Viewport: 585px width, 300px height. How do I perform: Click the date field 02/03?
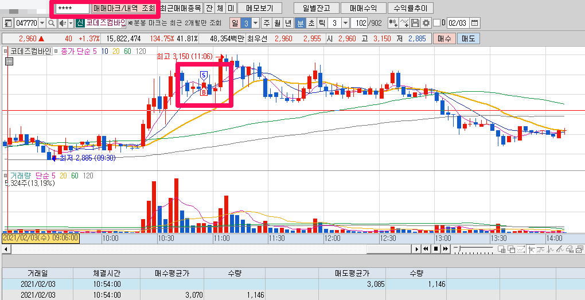click(x=458, y=23)
